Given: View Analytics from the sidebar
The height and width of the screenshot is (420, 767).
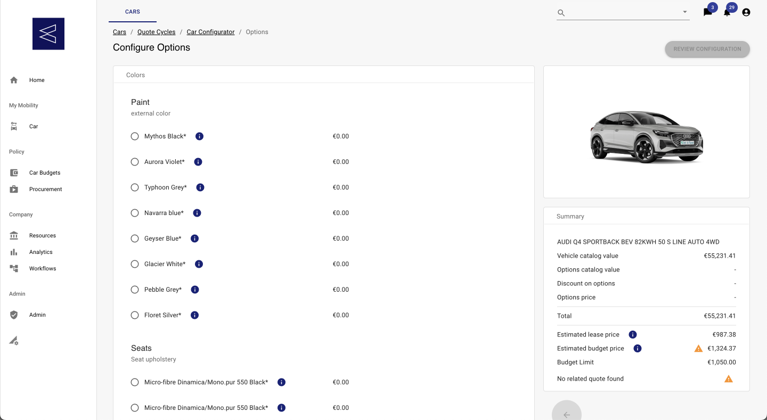Looking at the screenshot, I should [x=13, y=252].
